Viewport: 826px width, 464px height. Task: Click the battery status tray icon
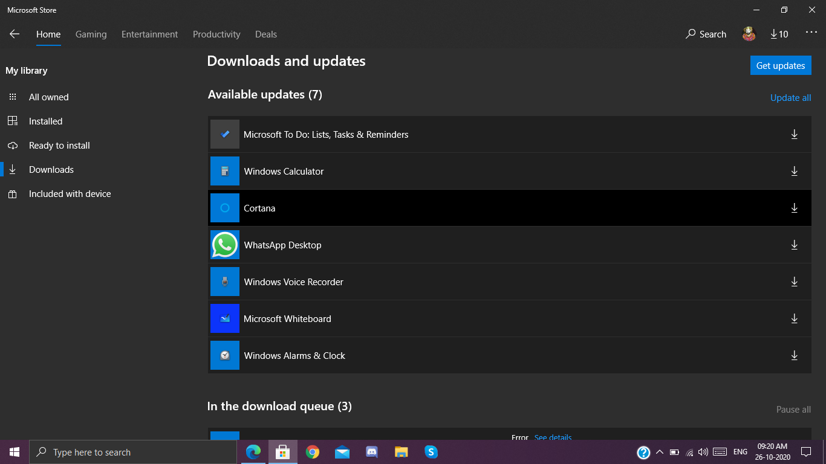674,452
